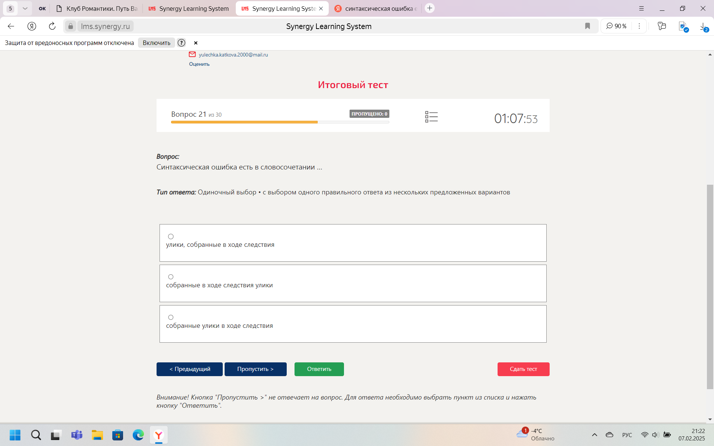Open the browser three-dot options menu

(639, 26)
